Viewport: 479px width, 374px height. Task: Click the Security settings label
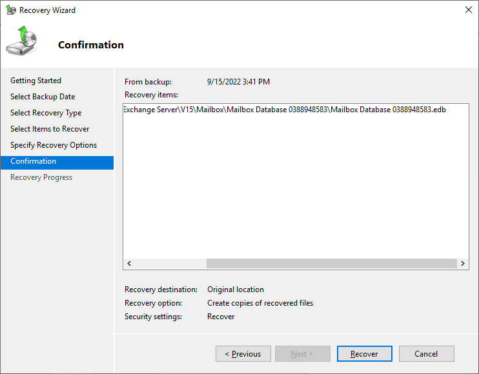click(x=153, y=317)
